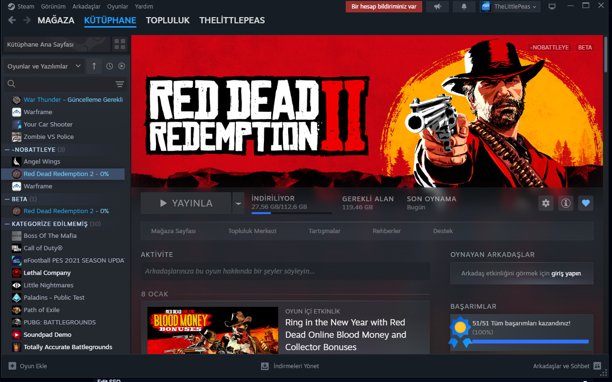Open Big Picture mode monitor icon
The height and width of the screenshot is (382, 612).
pyautogui.click(x=552, y=7)
